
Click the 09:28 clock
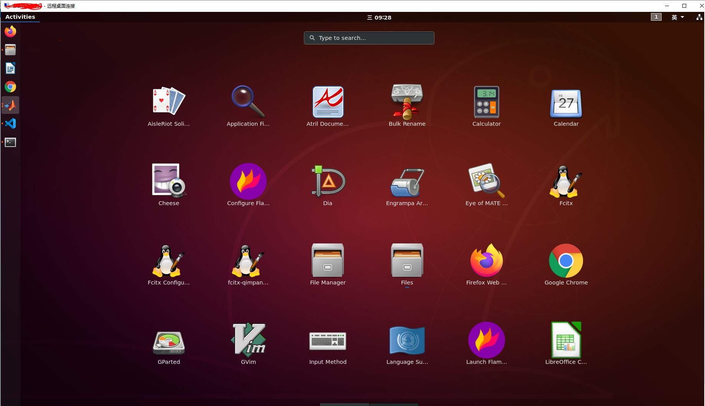(379, 17)
